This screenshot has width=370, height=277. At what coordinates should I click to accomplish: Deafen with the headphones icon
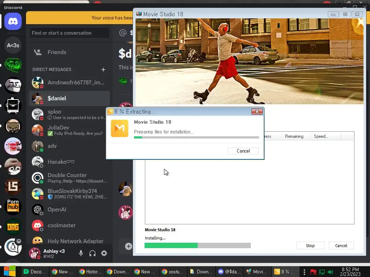(92, 253)
